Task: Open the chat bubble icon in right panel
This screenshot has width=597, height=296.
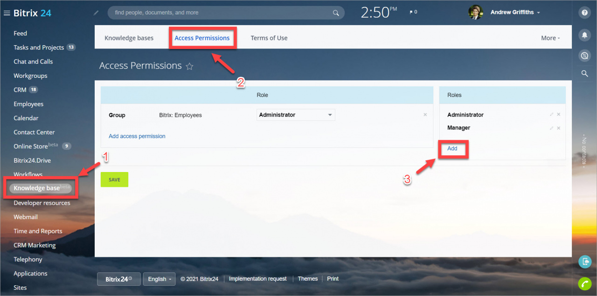Action: (x=584, y=56)
